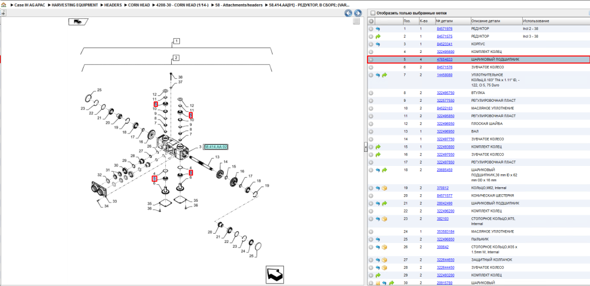Click the green arrow icon for part 84571575

pyautogui.click(x=378, y=36)
